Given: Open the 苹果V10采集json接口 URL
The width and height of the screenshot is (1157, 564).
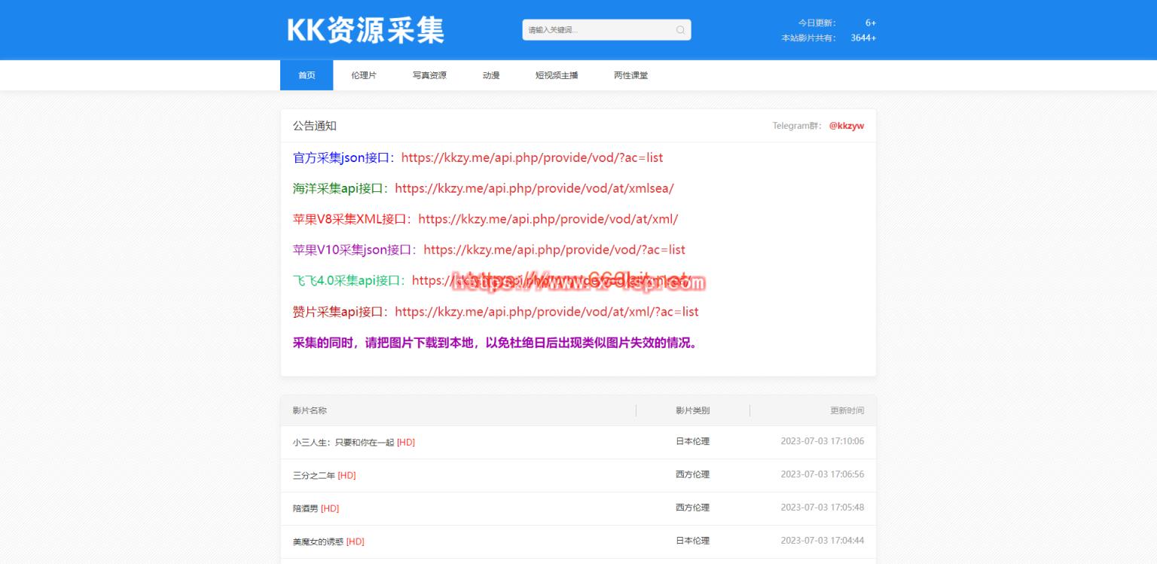Looking at the screenshot, I should tap(554, 250).
